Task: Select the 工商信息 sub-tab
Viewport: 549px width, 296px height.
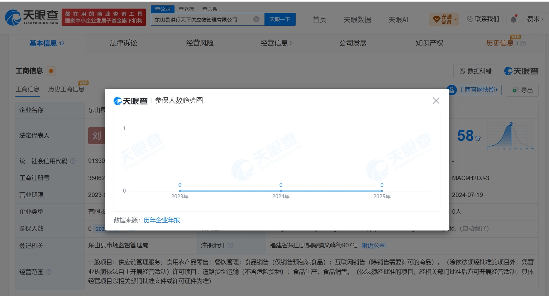Action: point(28,89)
